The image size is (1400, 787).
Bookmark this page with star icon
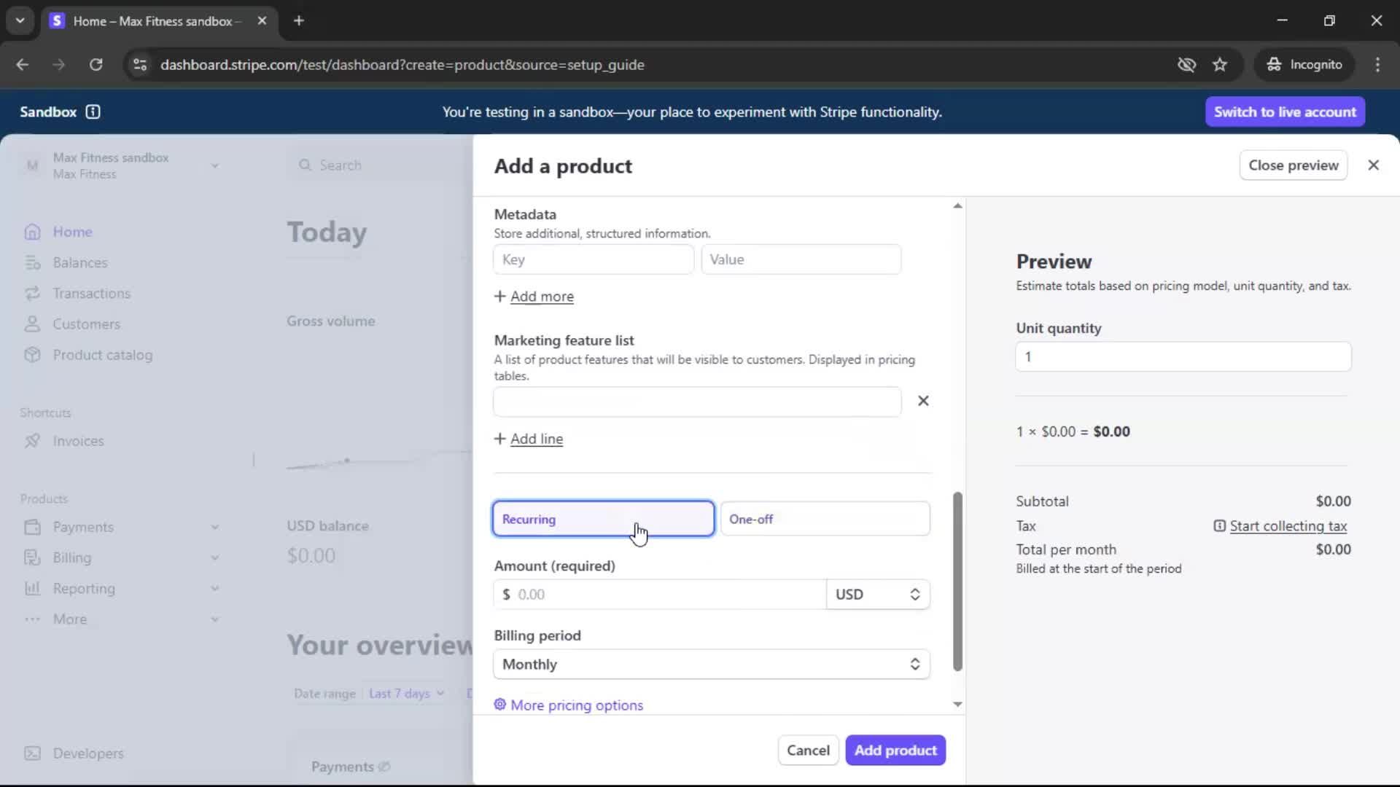pyautogui.click(x=1220, y=65)
